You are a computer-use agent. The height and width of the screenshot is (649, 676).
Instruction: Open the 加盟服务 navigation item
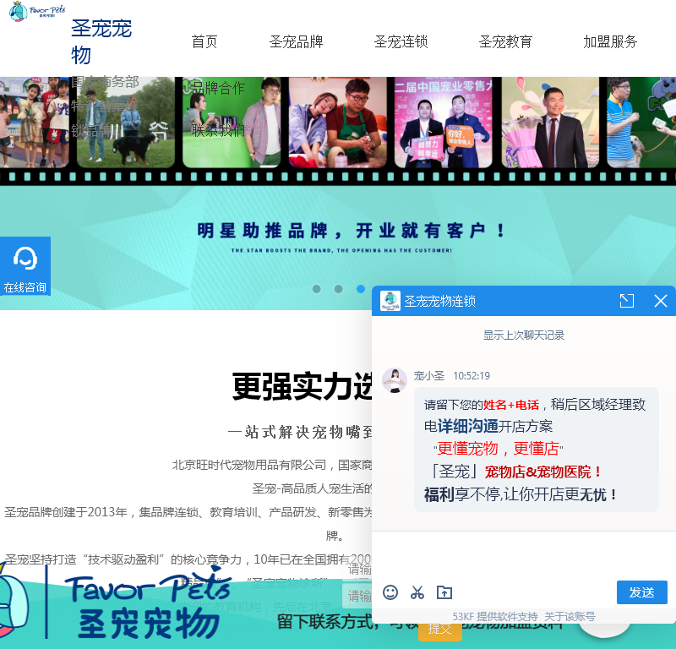(610, 41)
